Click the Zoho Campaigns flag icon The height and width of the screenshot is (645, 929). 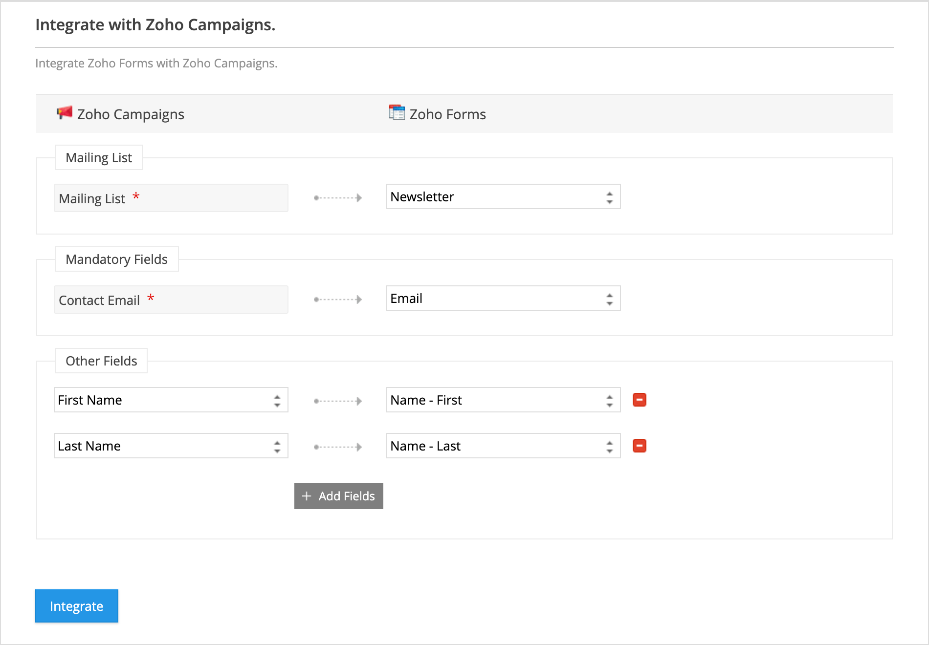click(64, 113)
